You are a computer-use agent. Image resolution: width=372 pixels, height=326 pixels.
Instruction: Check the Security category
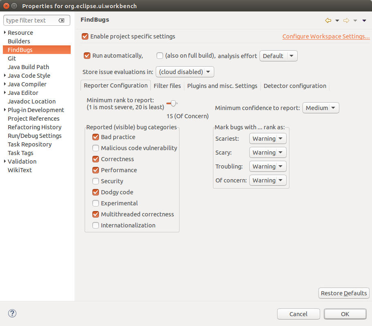[x=96, y=181]
